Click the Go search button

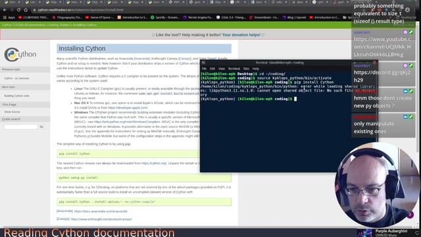click(41, 127)
